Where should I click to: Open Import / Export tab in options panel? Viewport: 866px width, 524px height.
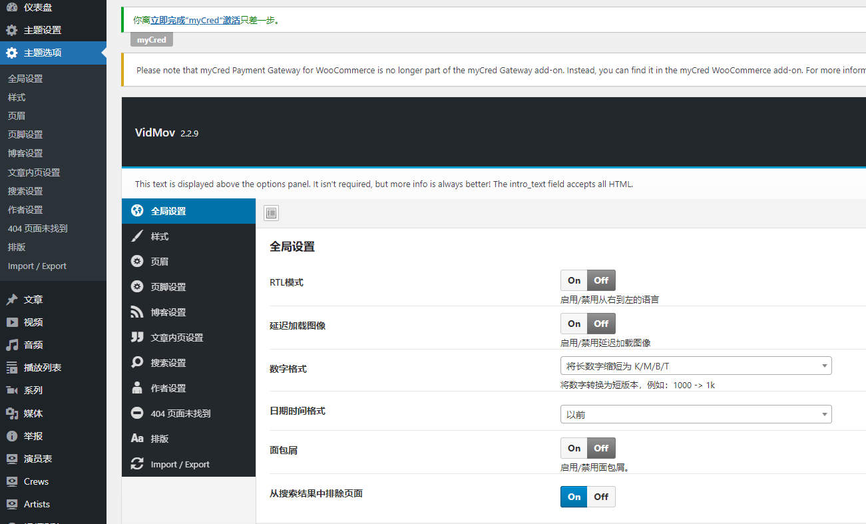188,464
